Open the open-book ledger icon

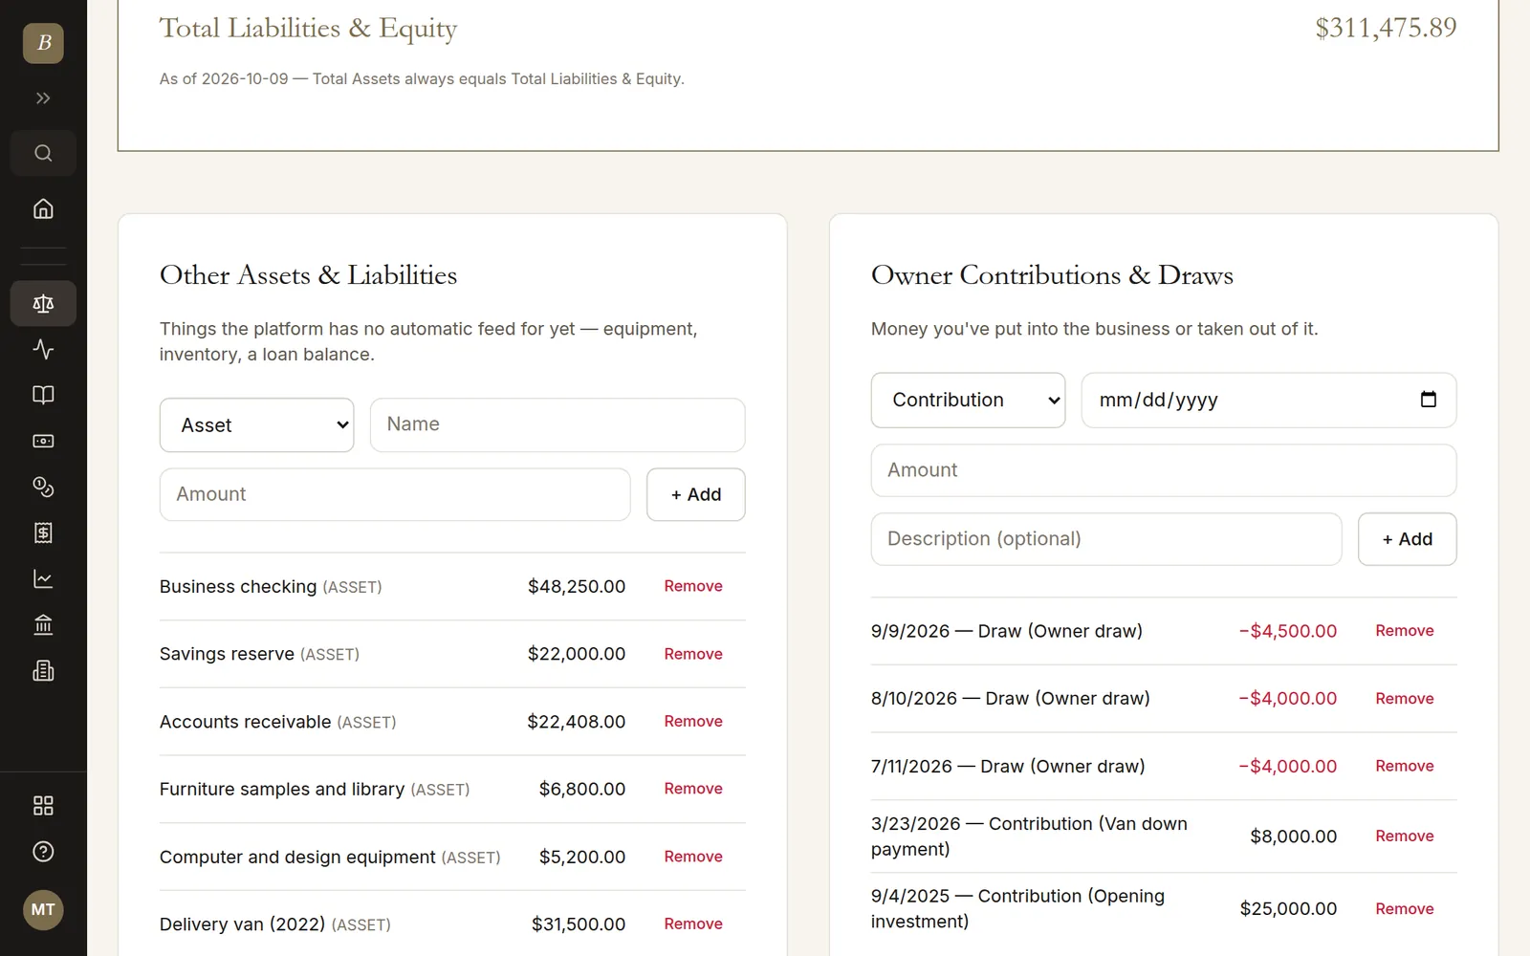pyautogui.click(x=43, y=396)
